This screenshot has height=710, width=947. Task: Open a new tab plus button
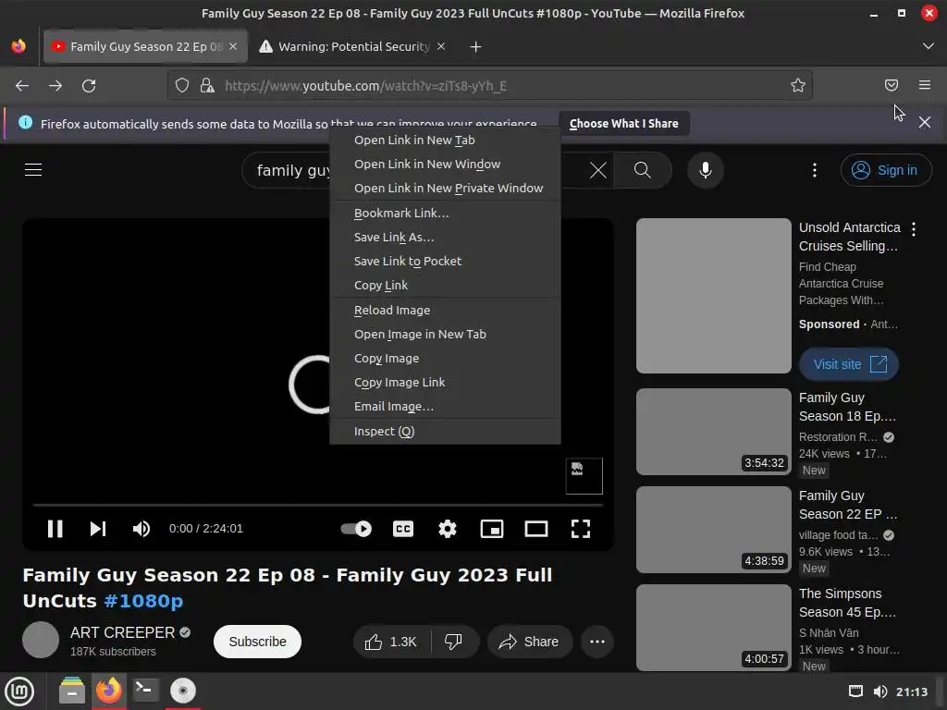coord(476,47)
